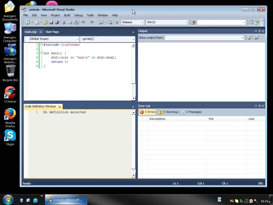Close the main.cpp tab with its X

click(x=41, y=32)
